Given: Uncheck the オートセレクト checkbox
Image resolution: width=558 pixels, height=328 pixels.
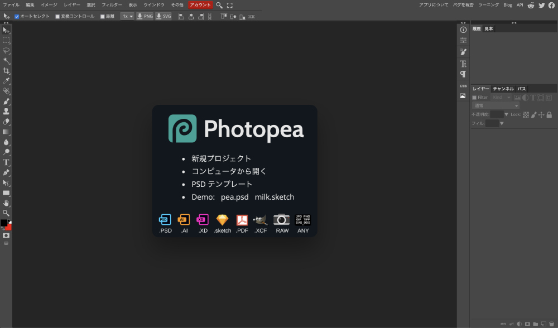Looking at the screenshot, I should pos(17,16).
